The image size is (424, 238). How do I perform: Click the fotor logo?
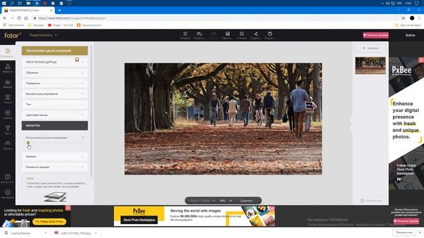[13, 35]
